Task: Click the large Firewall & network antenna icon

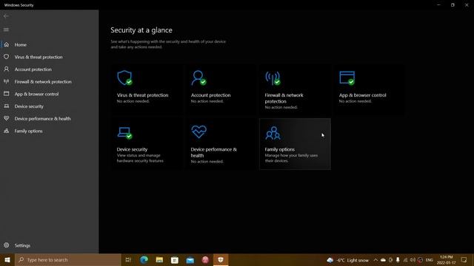Action: [x=273, y=78]
